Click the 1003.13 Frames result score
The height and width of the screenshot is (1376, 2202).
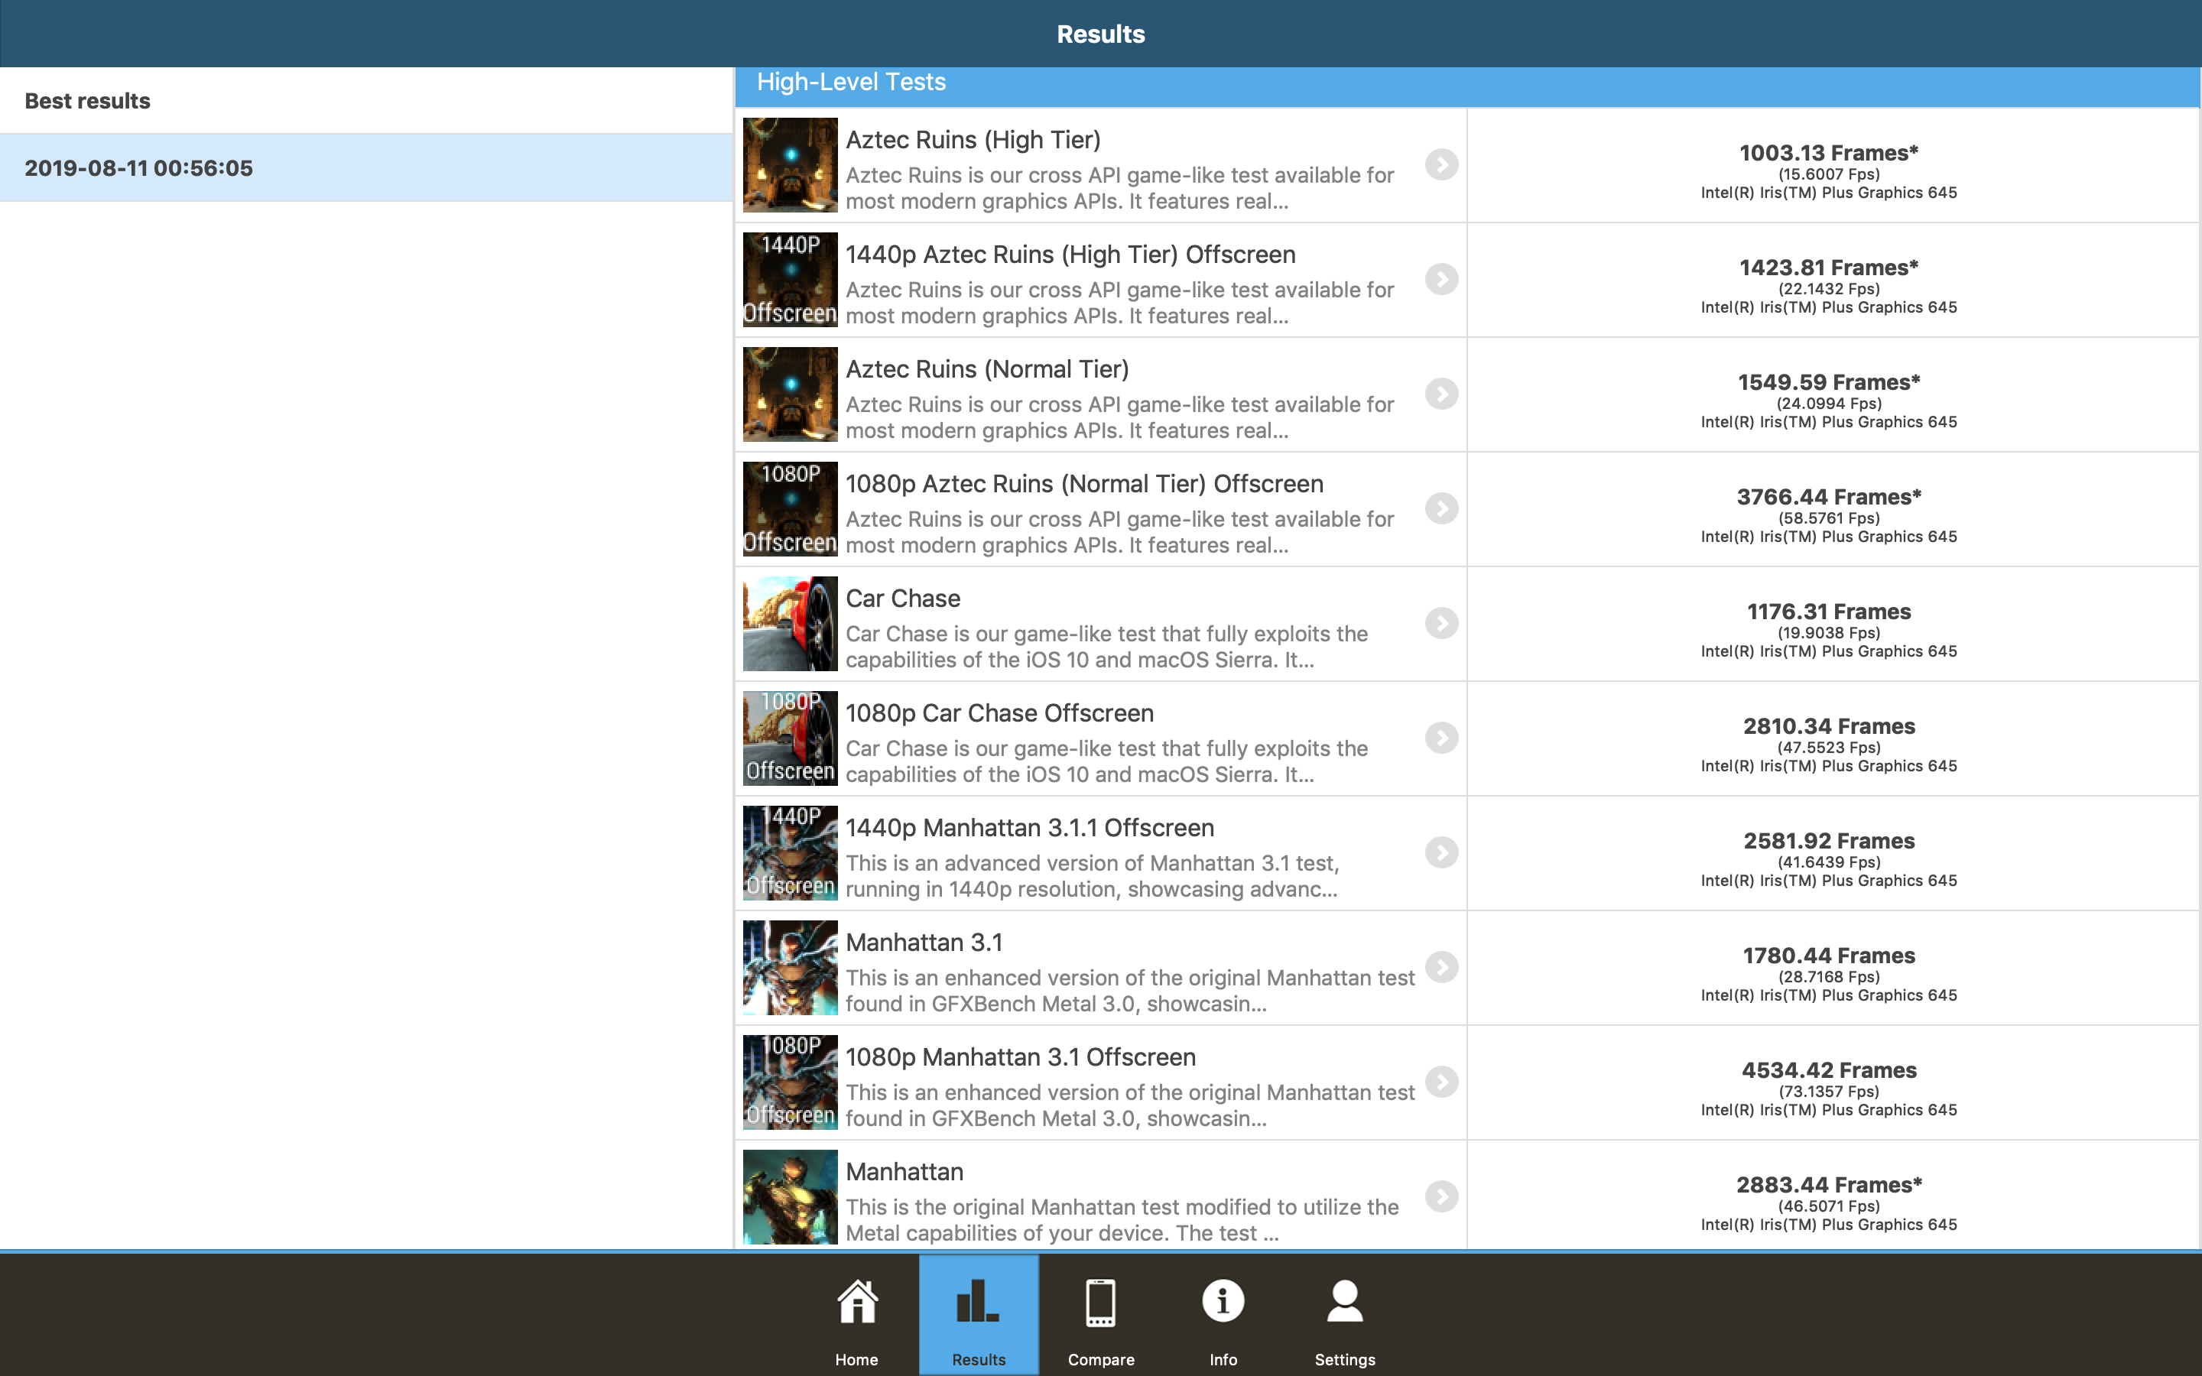pyautogui.click(x=1828, y=153)
